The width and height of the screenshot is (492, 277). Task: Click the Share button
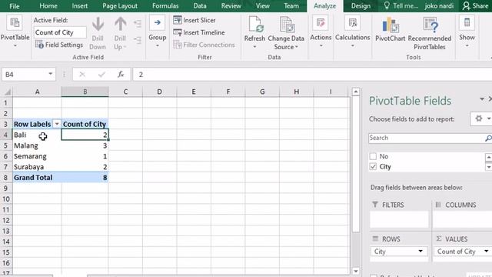click(476, 5)
